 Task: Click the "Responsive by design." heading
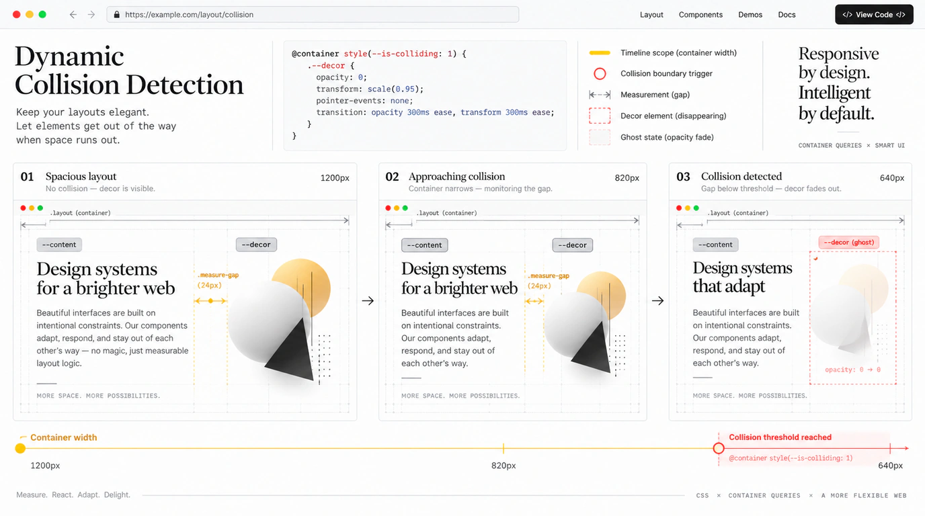coord(838,63)
